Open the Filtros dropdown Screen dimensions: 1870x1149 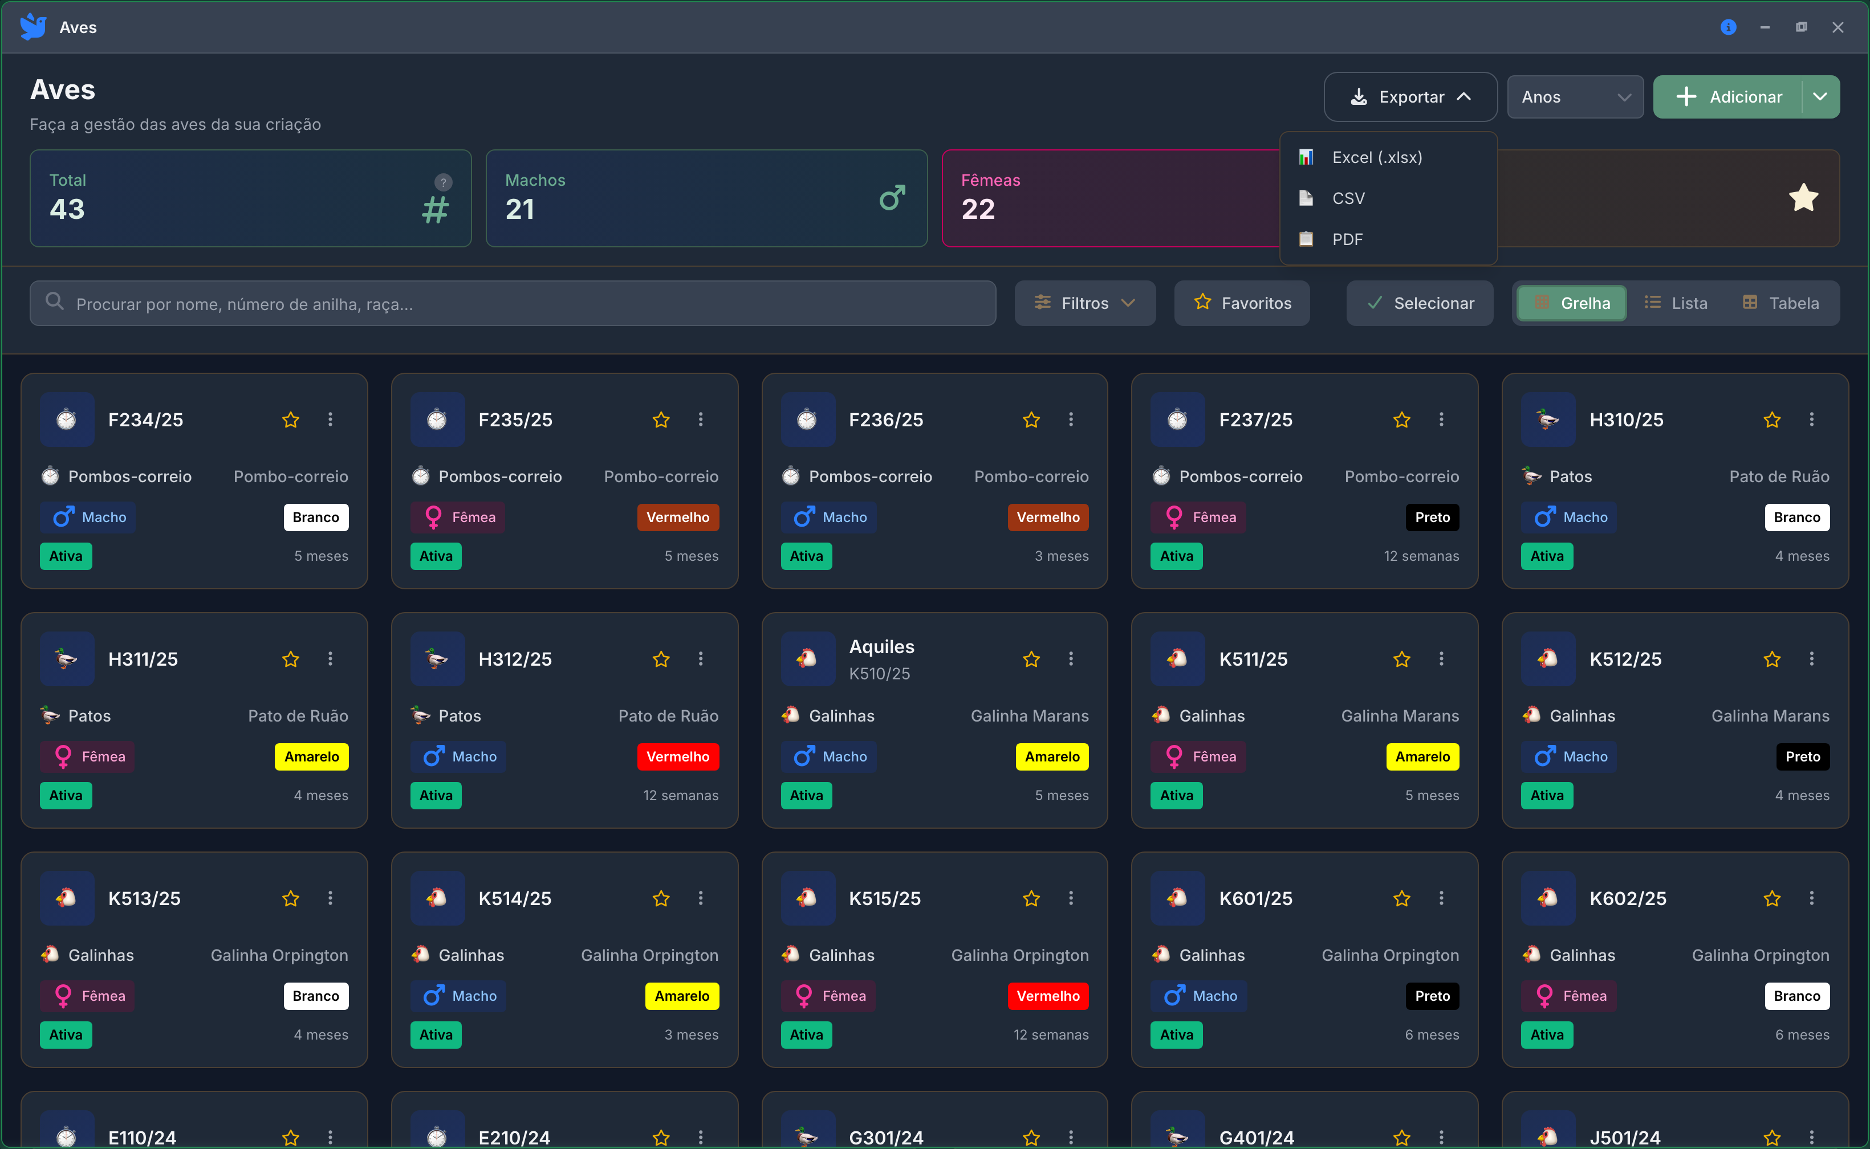point(1085,303)
